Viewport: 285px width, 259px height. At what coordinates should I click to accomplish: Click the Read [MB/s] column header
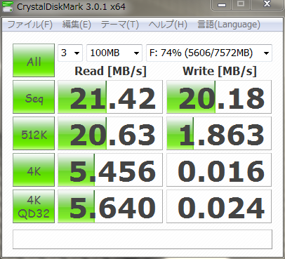tap(110, 71)
